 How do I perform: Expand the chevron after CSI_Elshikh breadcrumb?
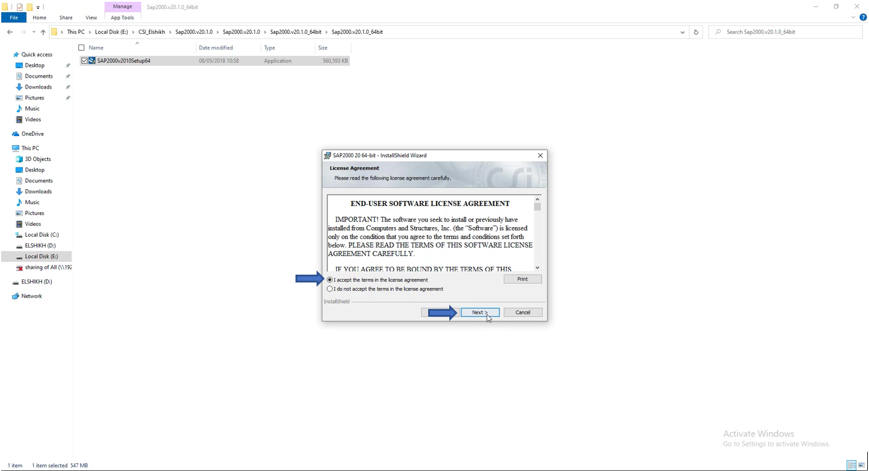pos(171,32)
